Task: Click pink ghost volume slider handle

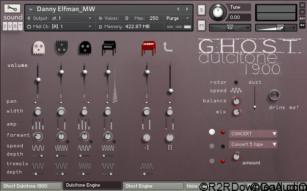Action: point(38,80)
